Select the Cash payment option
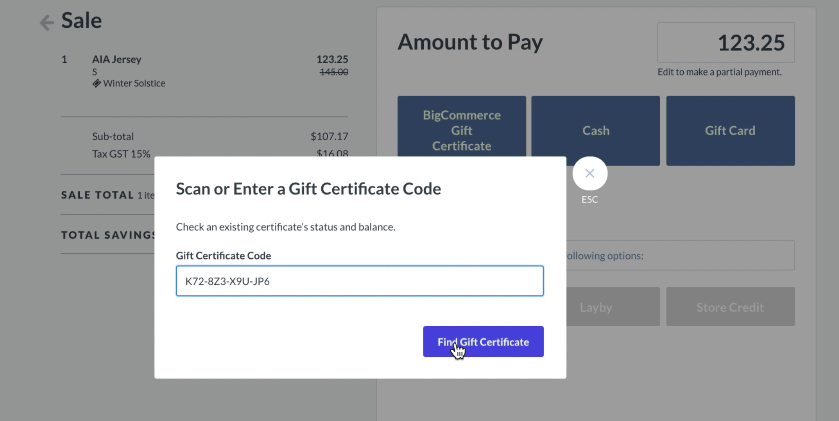The height and width of the screenshot is (421, 839). [595, 130]
